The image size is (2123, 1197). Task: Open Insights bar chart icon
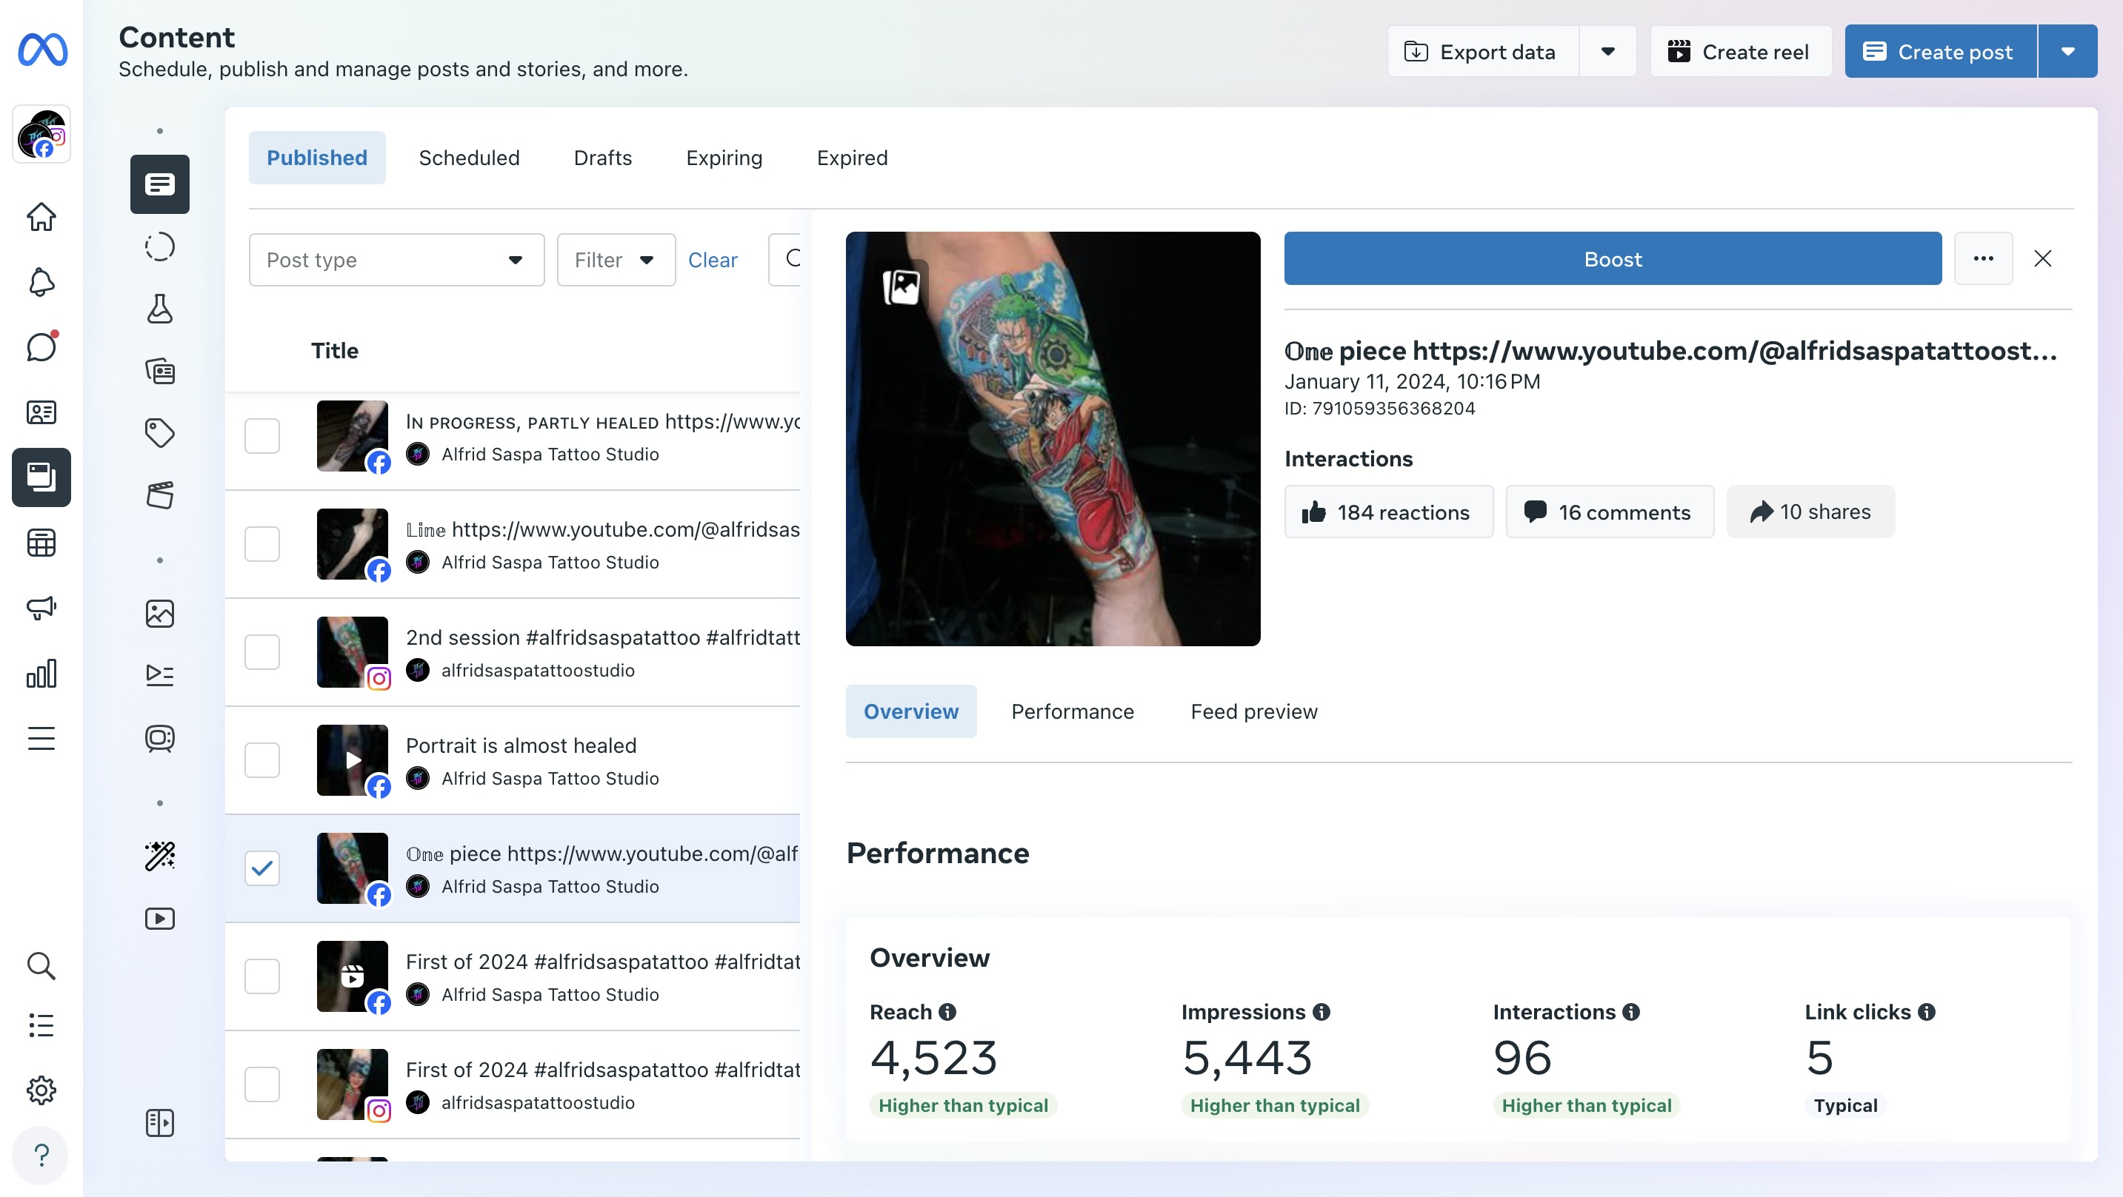41,673
